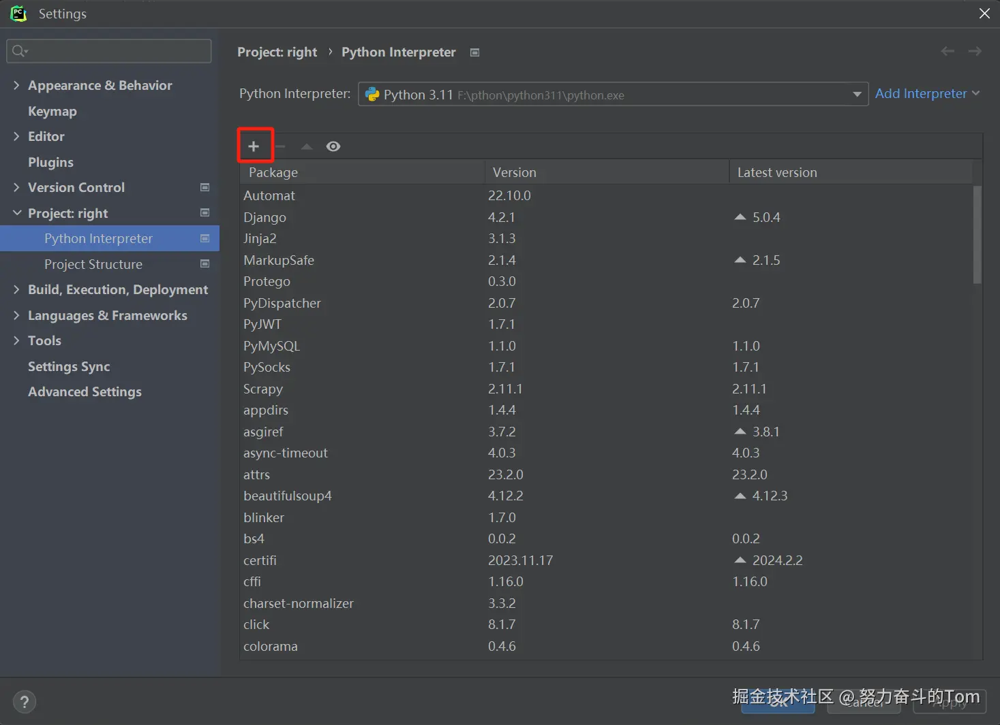This screenshot has width=1000, height=725.
Task: Collapse the Project: right section
Action: [x=16, y=213]
